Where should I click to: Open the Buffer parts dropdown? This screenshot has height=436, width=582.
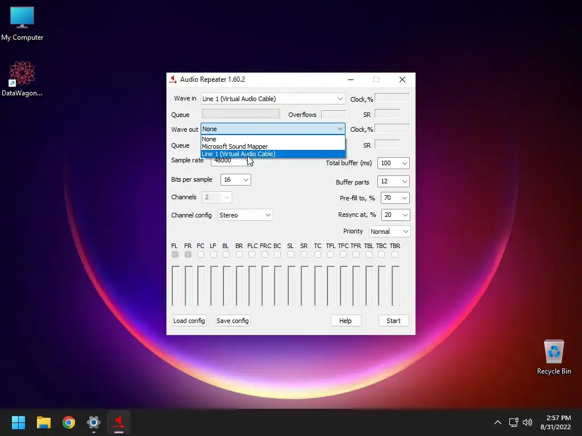404,181
